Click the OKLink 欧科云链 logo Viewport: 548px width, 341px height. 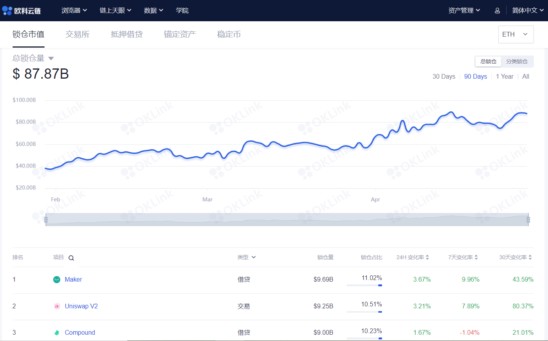[21, 11]
